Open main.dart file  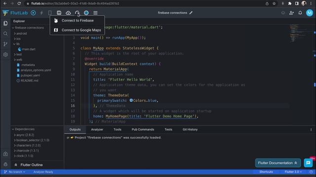tap(27, 49)
